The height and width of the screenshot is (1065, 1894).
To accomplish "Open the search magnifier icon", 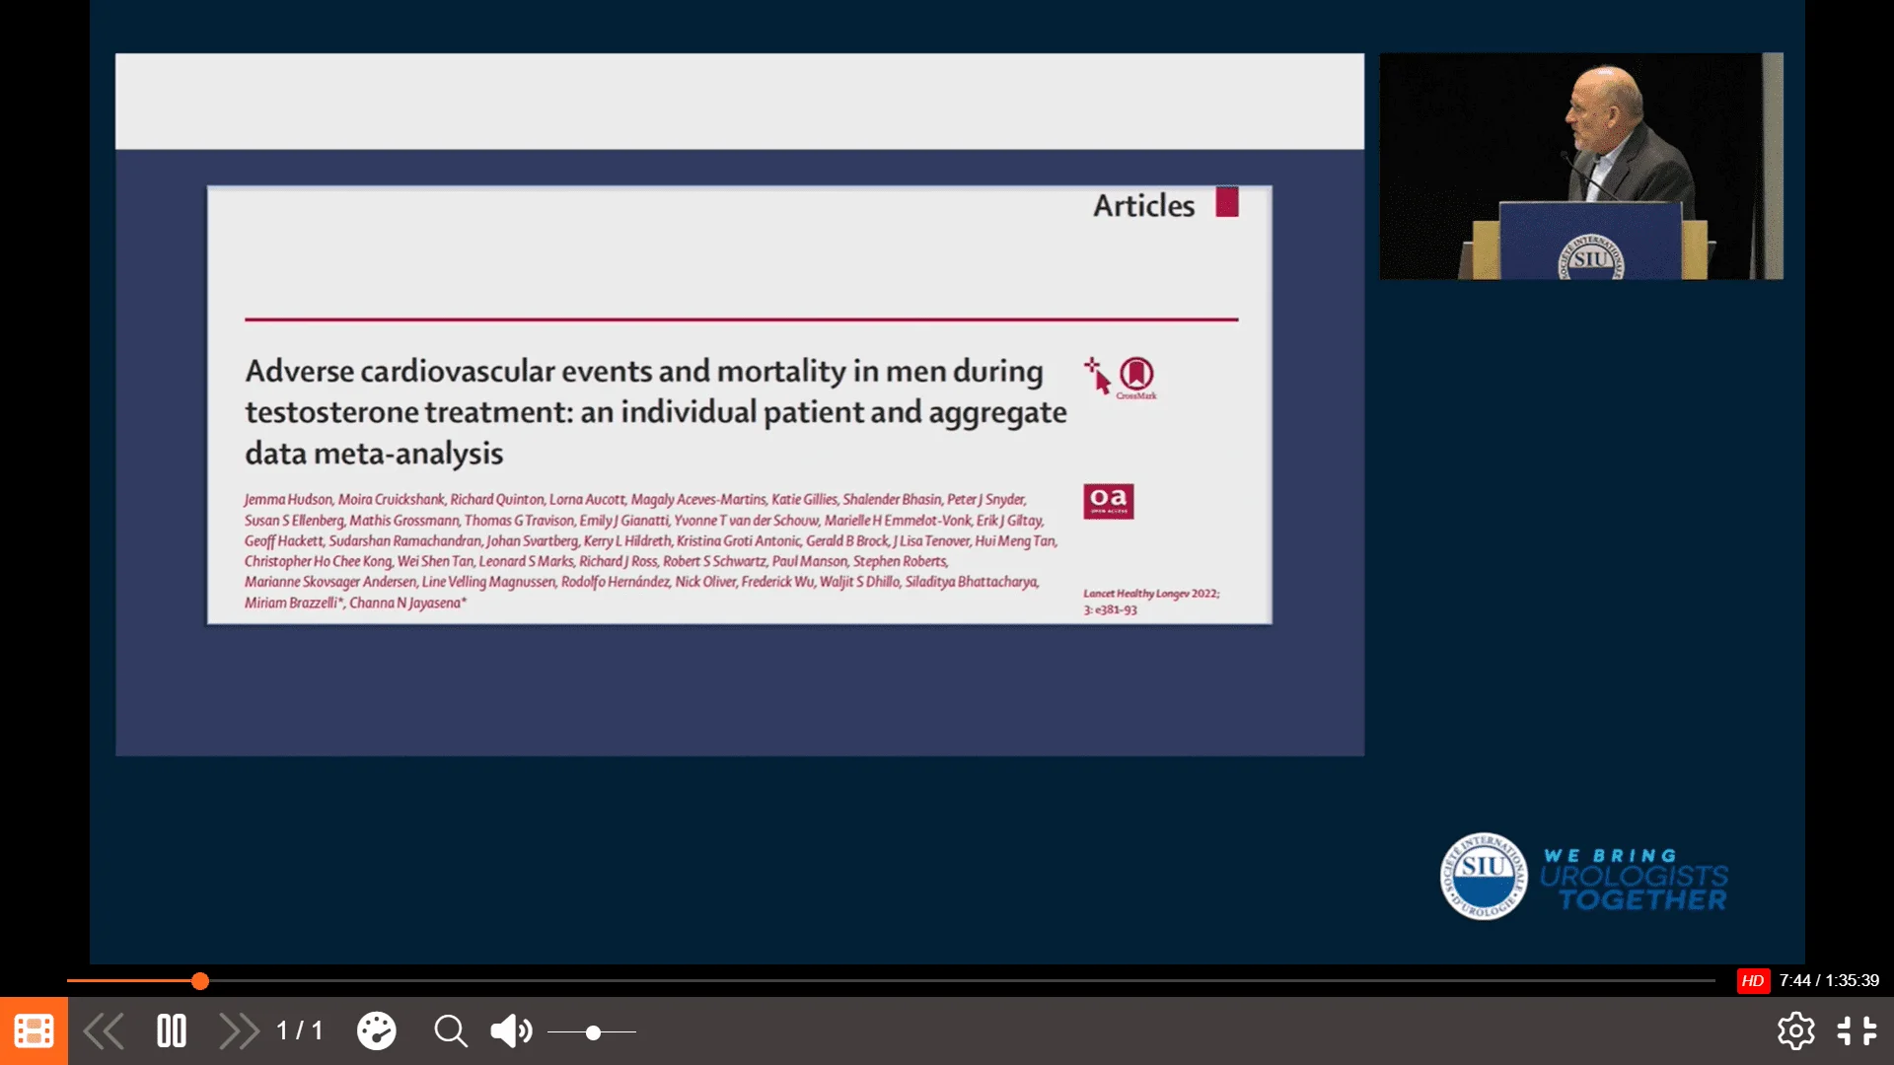I will click(451, 1031).
